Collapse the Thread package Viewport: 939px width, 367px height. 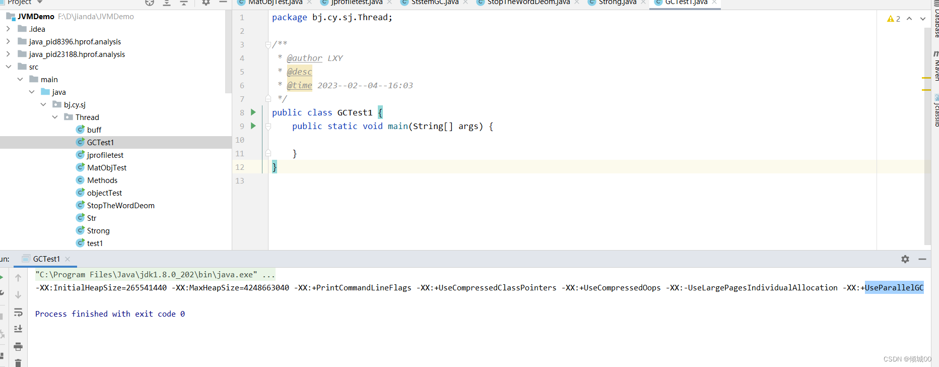click(x=55, y=117)
